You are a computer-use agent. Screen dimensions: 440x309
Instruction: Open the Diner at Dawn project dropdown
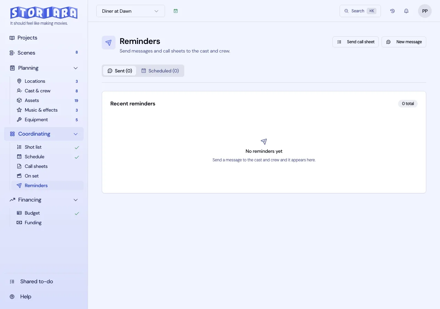point(131,11)
